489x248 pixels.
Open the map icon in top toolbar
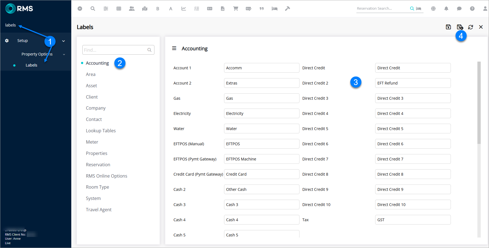[x=145, y=9]
